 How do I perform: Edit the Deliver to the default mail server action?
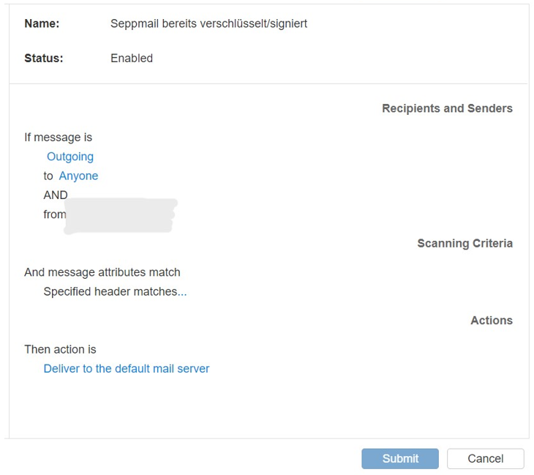[127, 369]
